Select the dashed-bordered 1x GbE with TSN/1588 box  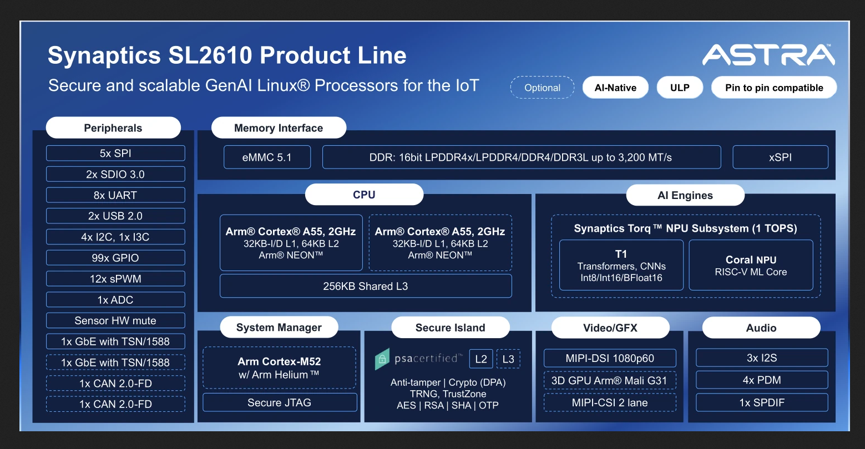coord(115,363)
